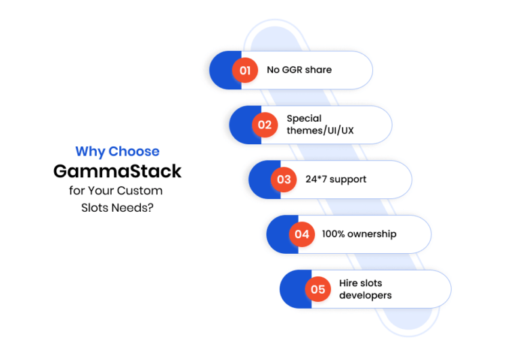
Task: Select the Hire slots developers label
Action: tap(365, 289)
